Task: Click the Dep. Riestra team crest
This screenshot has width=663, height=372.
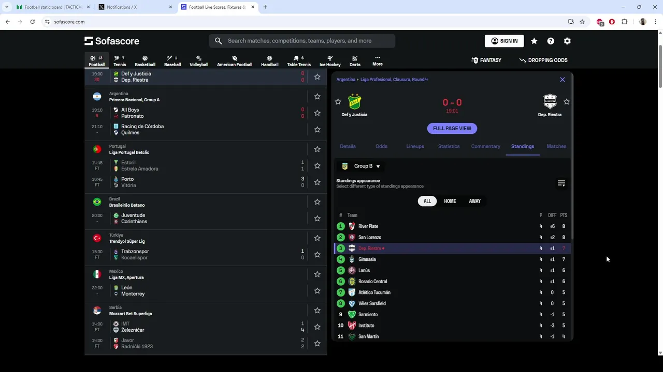Action: click(x=550, y=102)
